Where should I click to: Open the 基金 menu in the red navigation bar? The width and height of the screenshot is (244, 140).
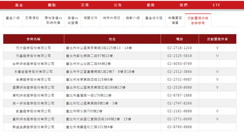(x=19, y=5)
